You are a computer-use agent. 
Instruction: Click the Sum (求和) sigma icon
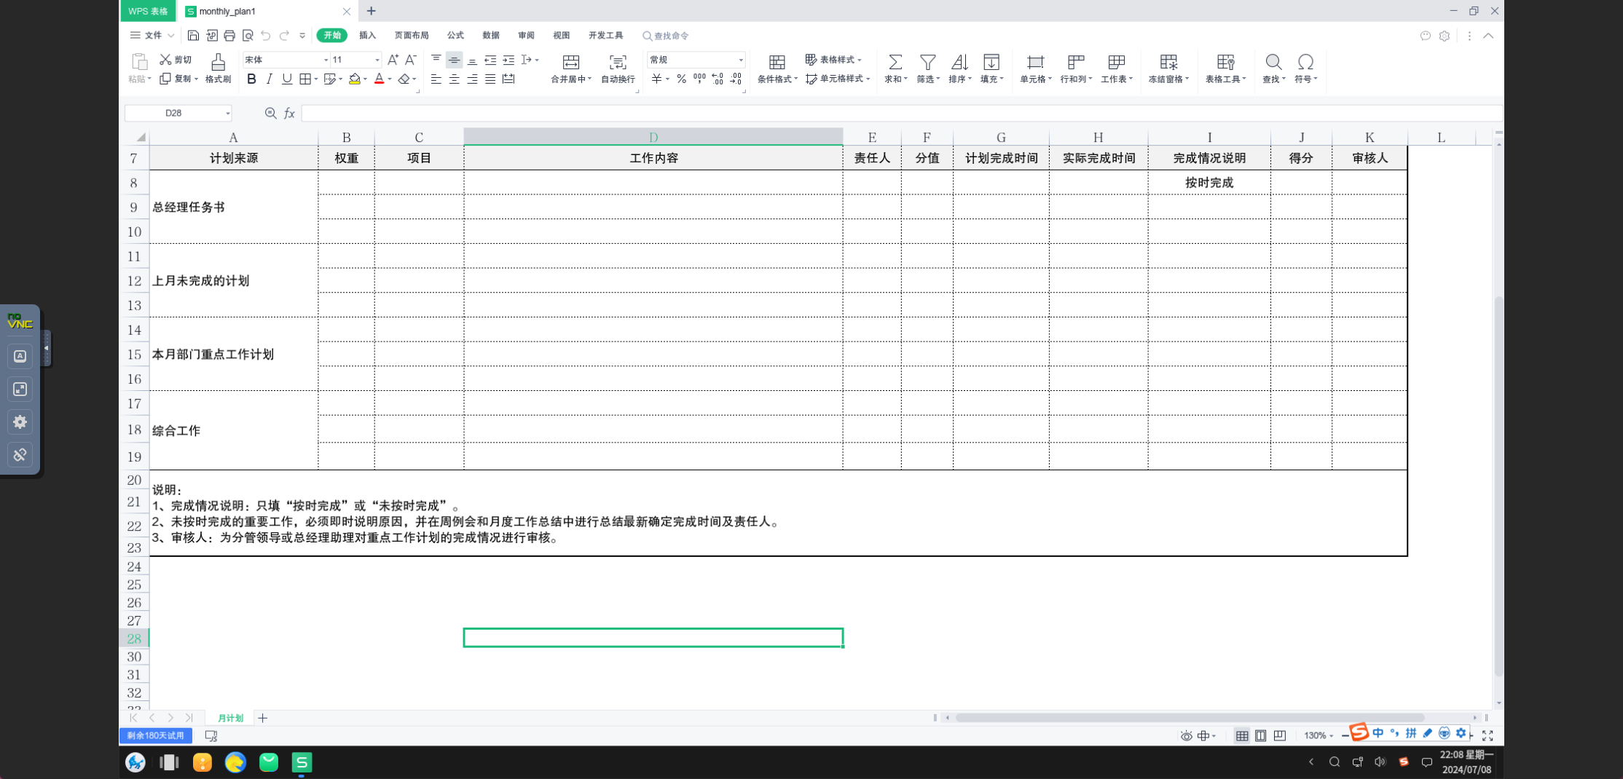point(895,63)
